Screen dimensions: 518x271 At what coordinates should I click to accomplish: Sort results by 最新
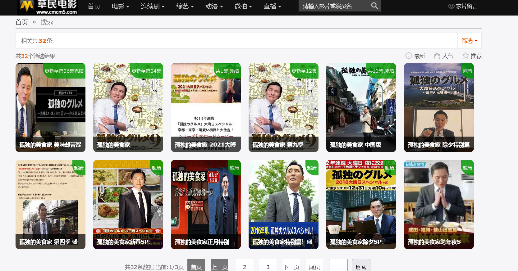pyautogui.click(x=419, y=56)
